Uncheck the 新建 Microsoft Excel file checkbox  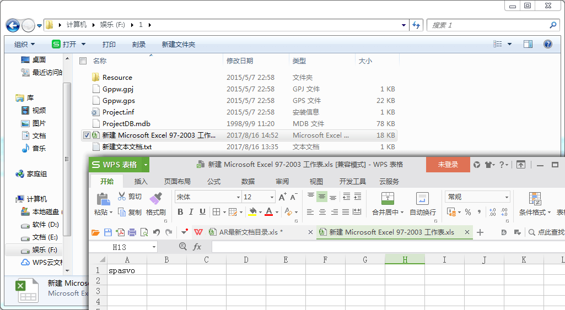[x=87, y=135]
